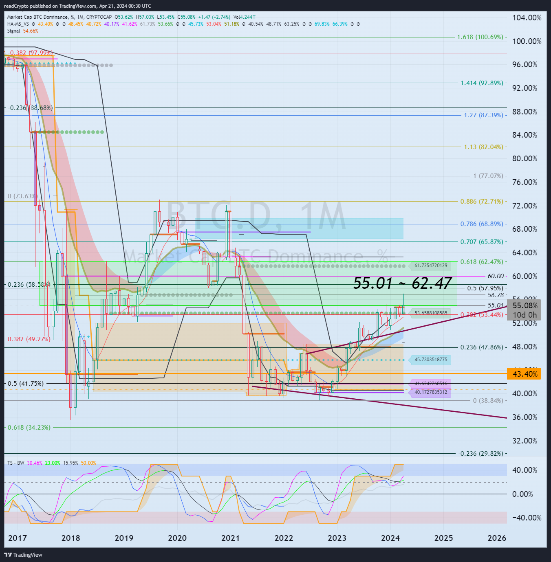
Task: Click the -0.382 (97.99%) red level label
Action: coord(30,53)
